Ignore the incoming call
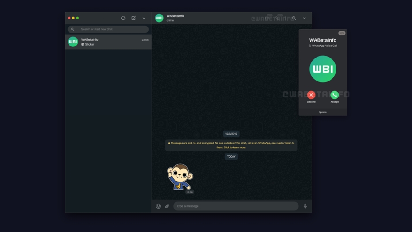Viewport: 412px width, 232px height. click(x=323, y=112)
